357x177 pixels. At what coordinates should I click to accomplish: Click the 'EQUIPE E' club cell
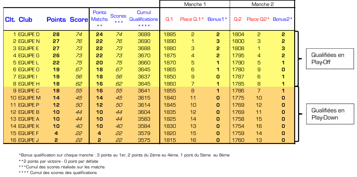click(x=29, y=49)
